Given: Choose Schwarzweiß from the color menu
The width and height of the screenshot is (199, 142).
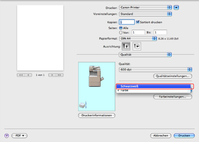Looking at the screenshot, I should 154,86.
